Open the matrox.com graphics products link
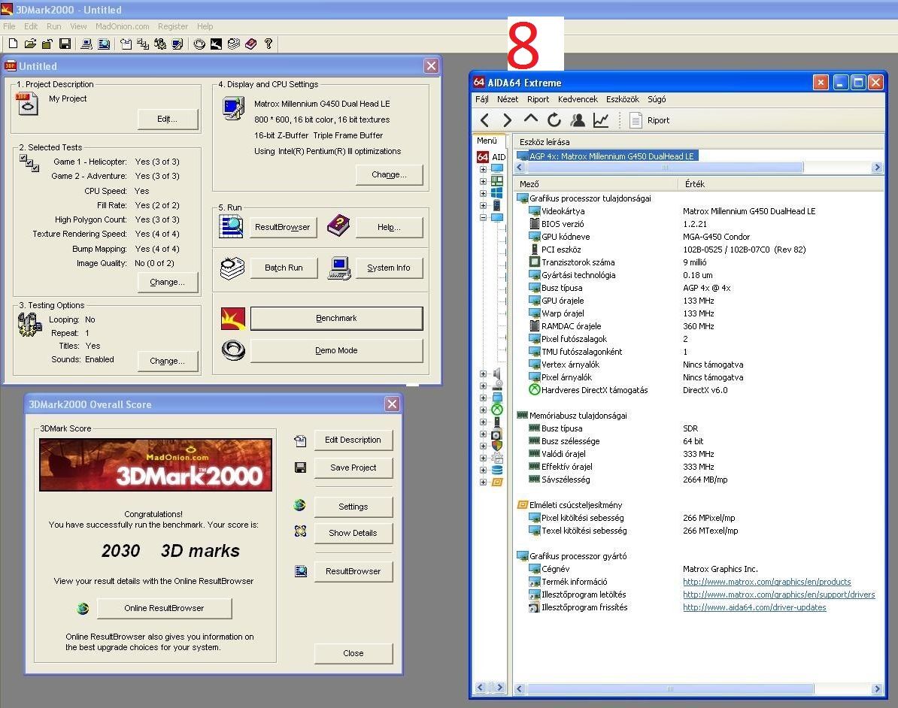Screen dimensions: 898x708 click(767, 582)
